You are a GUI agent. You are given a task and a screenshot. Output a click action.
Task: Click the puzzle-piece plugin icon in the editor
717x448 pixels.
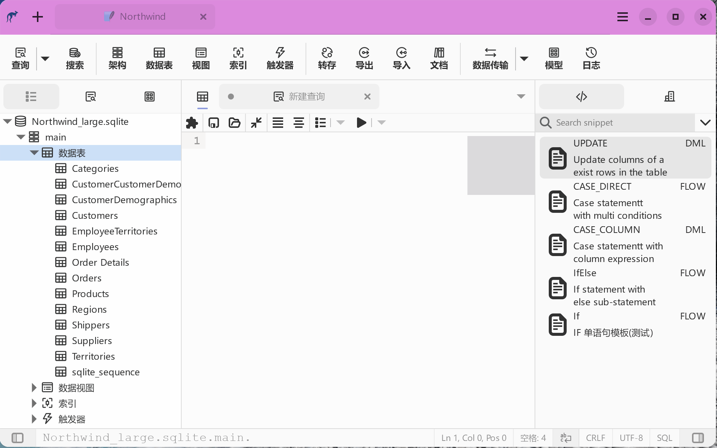pyautogui.click(x=192, y=123)
